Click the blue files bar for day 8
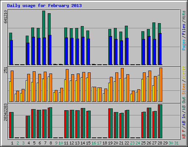 (50, 50)
